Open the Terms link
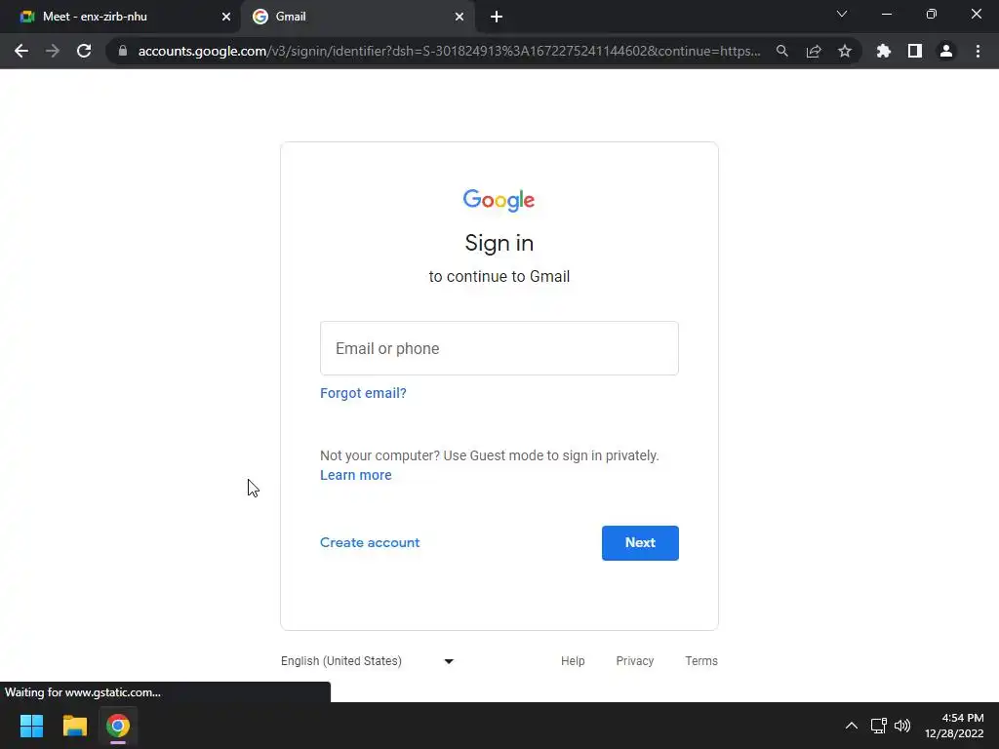This screenshot has height=749, width=999. (x=700, y=661)
